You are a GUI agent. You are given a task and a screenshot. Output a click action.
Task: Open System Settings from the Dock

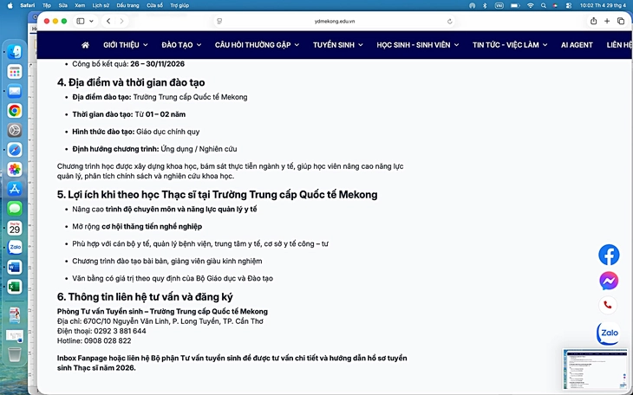[15, 130]
